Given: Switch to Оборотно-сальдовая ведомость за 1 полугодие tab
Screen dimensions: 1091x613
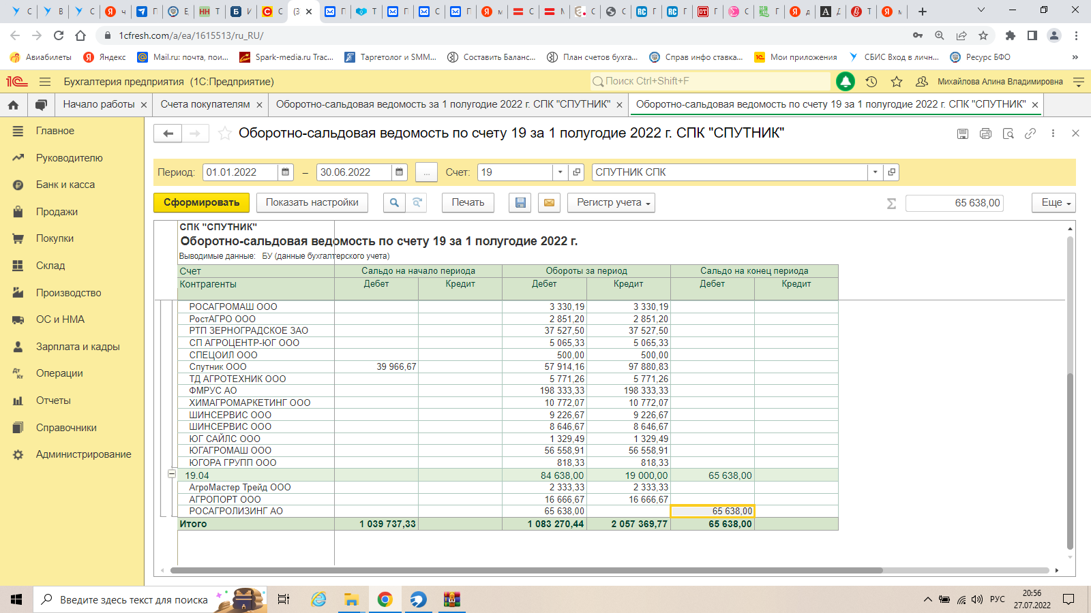Looking at the screenshot, I should point(443,104).
